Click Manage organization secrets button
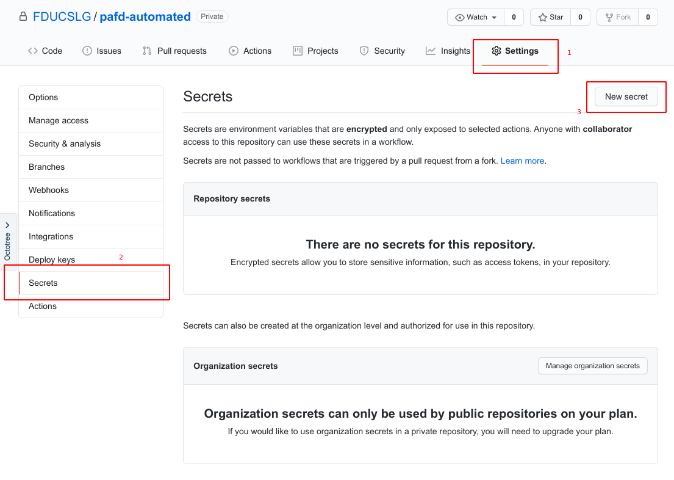 (x=592, y=366)
